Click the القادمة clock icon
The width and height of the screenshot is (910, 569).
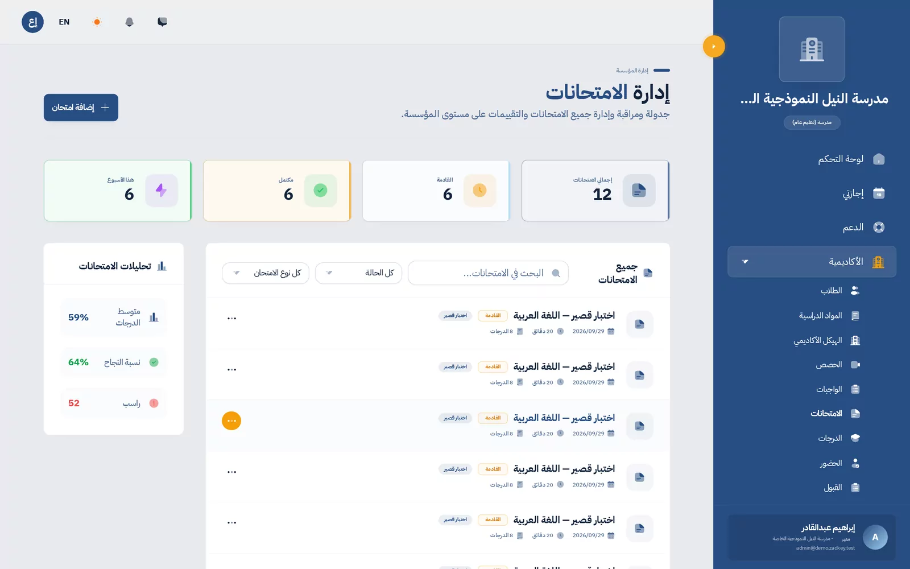479,191
